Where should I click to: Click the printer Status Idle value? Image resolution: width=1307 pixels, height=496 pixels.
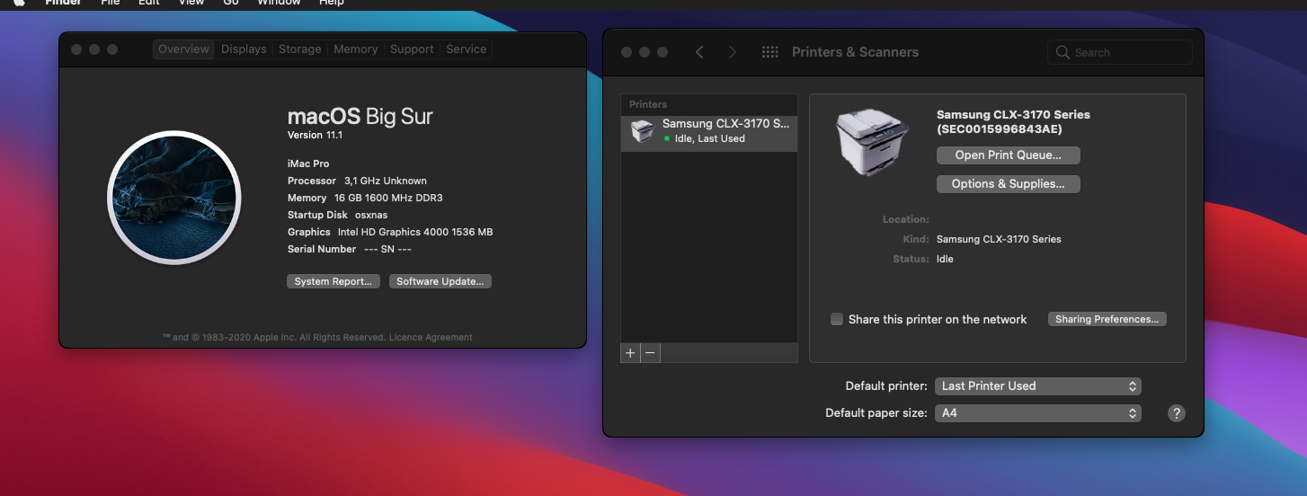click(945, 259)
